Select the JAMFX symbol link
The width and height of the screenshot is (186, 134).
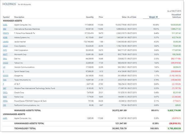(x=6, y=42)
